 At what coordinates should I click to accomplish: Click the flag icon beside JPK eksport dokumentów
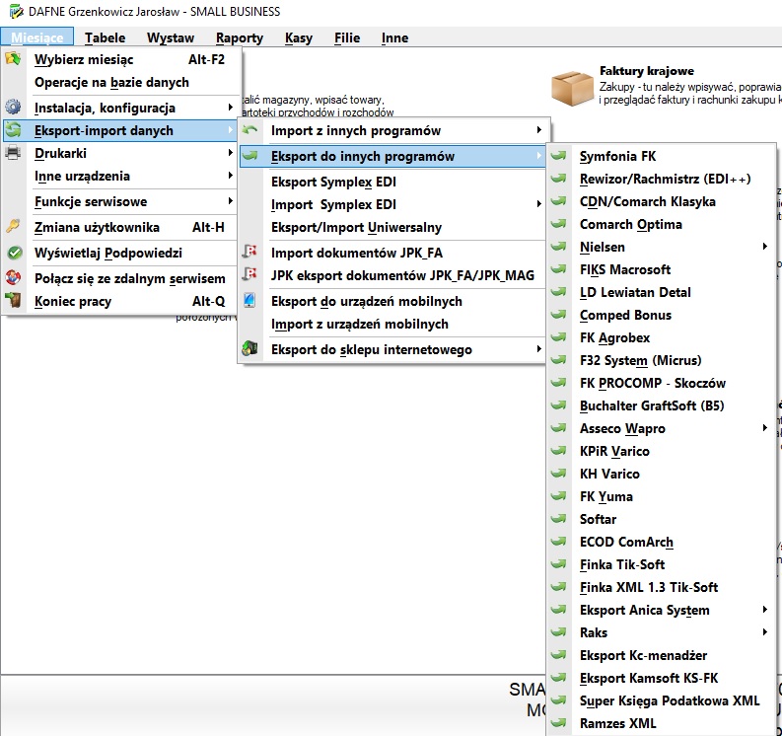tap(249, 274)
